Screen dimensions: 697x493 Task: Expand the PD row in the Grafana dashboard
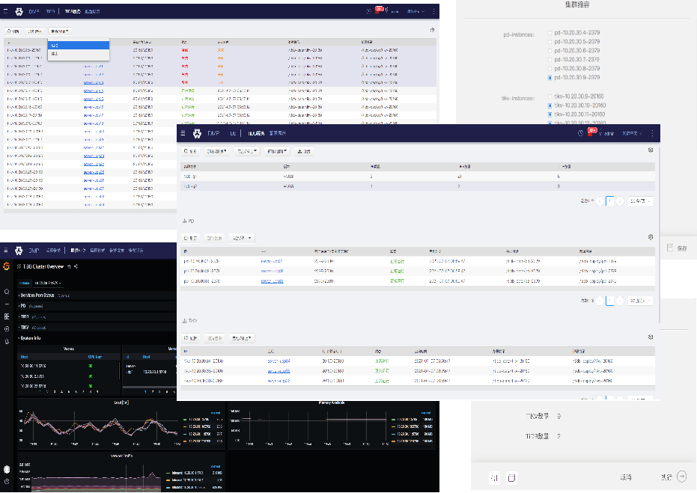(24, 306)
